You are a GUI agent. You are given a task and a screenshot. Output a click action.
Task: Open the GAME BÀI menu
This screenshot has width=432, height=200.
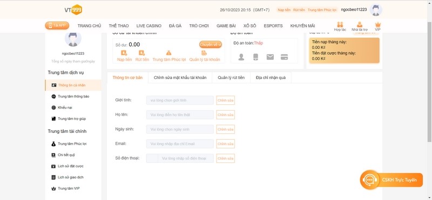pos(226,26)
